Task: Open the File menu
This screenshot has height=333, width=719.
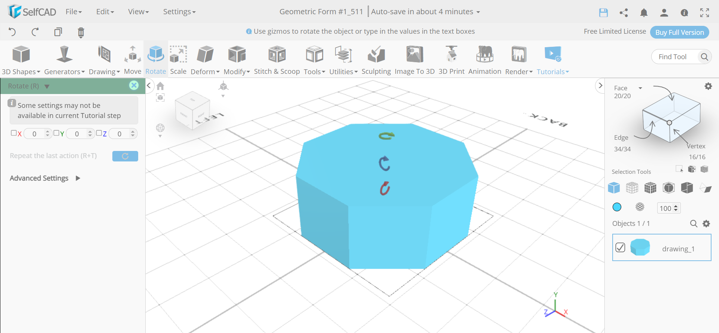Action: tap(74, 12)
